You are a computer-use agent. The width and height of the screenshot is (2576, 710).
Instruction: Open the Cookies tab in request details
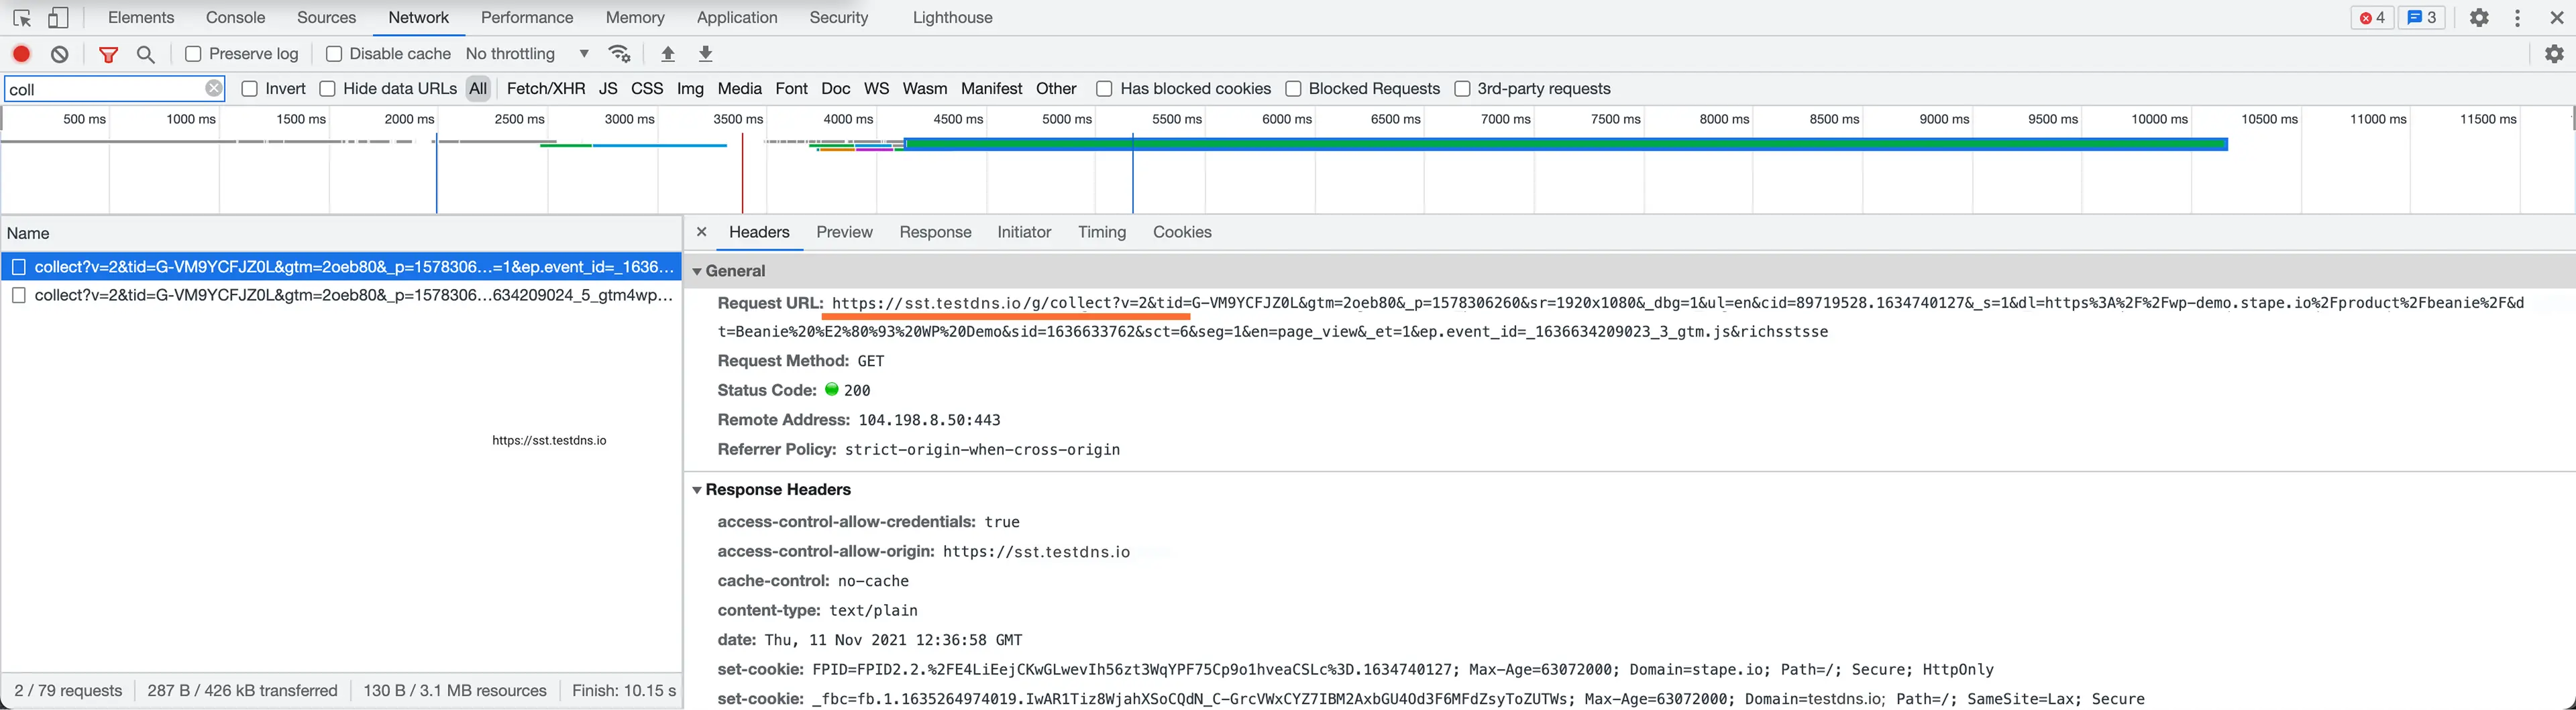click(1182, 232)
